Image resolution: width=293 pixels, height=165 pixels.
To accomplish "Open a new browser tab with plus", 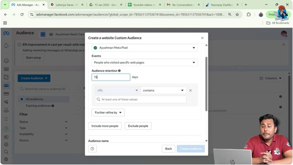I will pos(246,5).
